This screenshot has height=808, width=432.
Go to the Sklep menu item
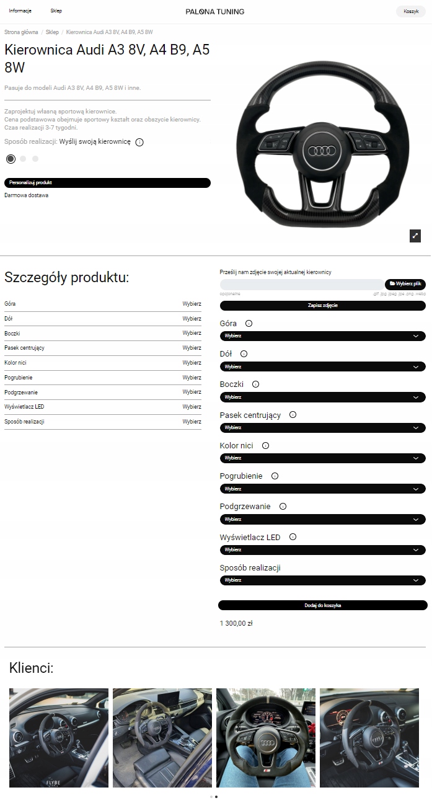(x=56, y=11)
